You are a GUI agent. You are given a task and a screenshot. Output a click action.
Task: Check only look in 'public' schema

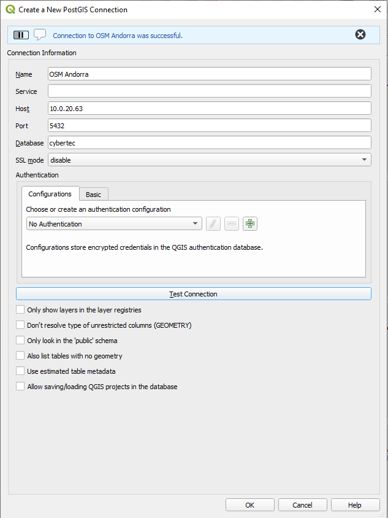[x=21, y=341]
